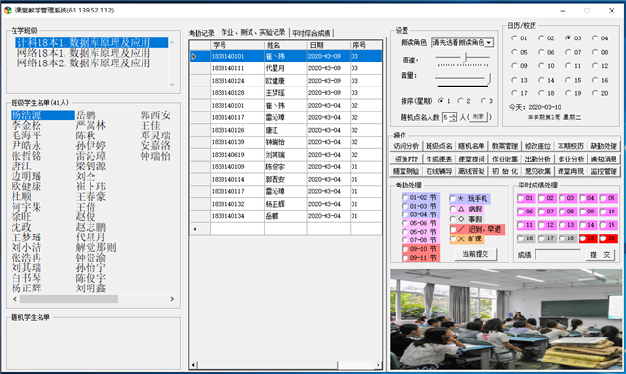Open 资源FTP

click(x=406, y=159)
